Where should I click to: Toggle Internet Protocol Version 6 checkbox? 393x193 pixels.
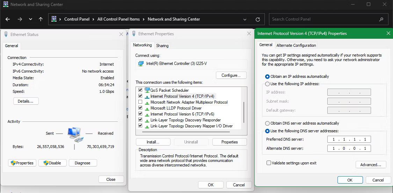click(140, 114)
